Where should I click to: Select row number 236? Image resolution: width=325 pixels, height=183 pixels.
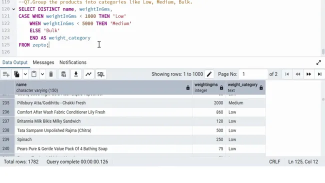[x=7, y=112]
